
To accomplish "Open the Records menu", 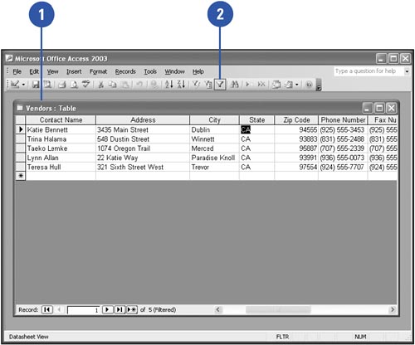I will point(125,71).
